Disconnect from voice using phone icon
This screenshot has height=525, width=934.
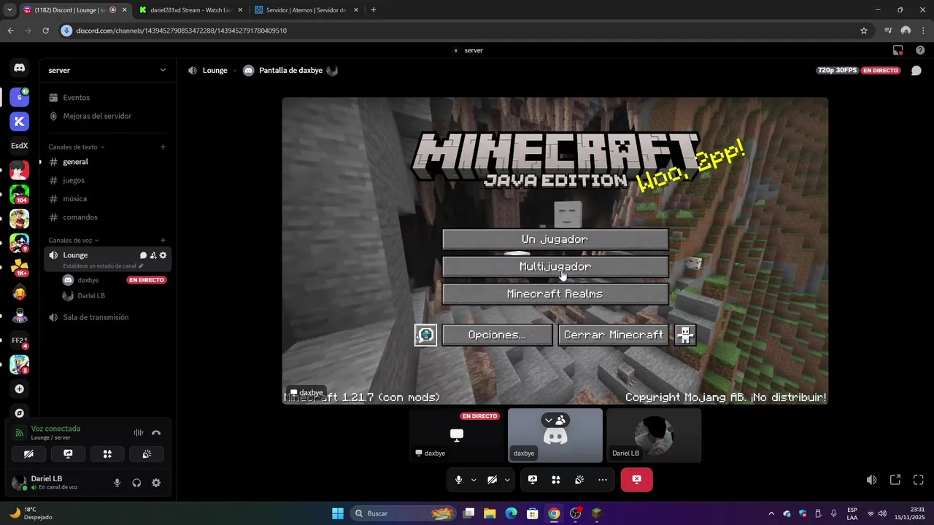click(x=156, y=432)
